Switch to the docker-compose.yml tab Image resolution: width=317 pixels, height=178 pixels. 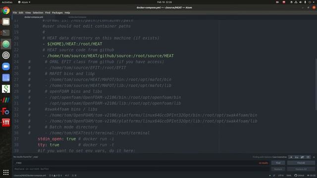coord(34,17)
